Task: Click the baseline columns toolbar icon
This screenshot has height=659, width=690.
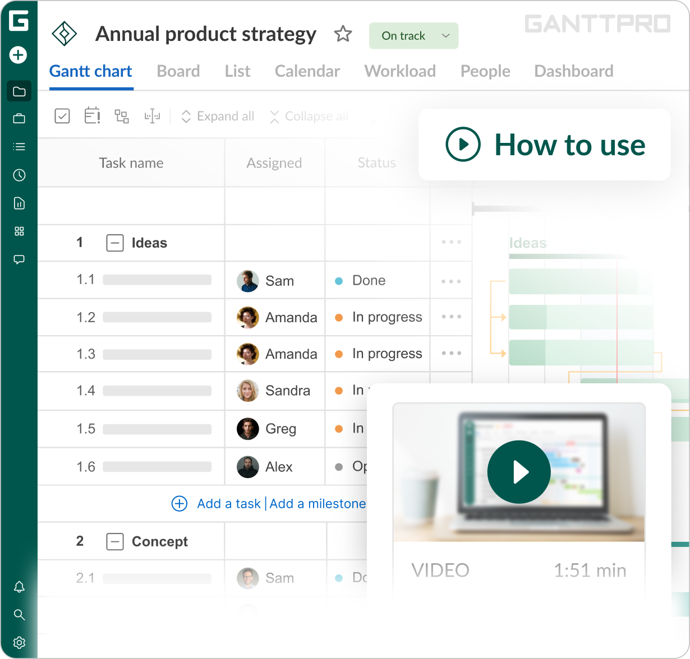Action: pos(152,116)
